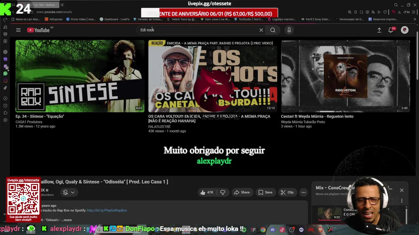Open the browser AI assistant icon

(407, 12)
